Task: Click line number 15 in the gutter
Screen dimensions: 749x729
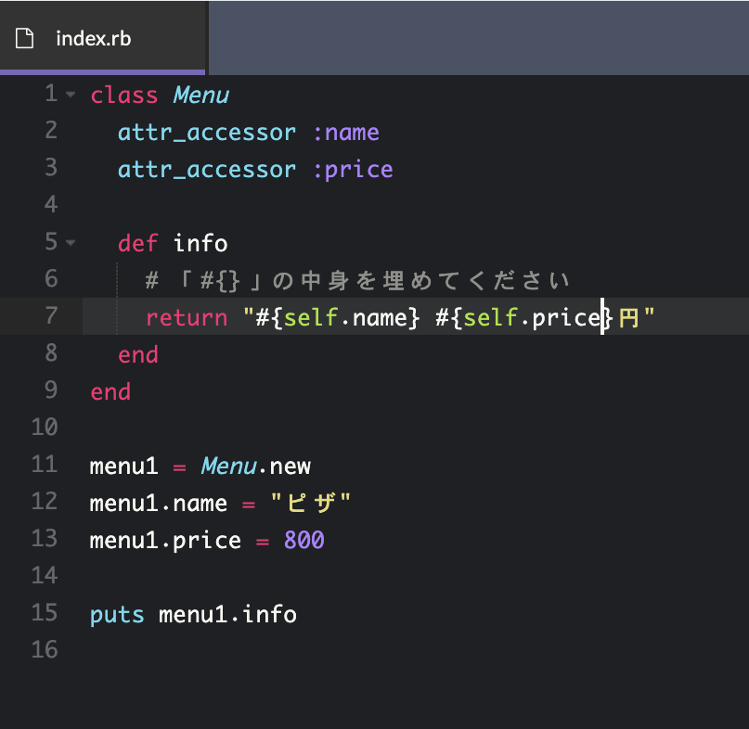Action: point(44,613)
